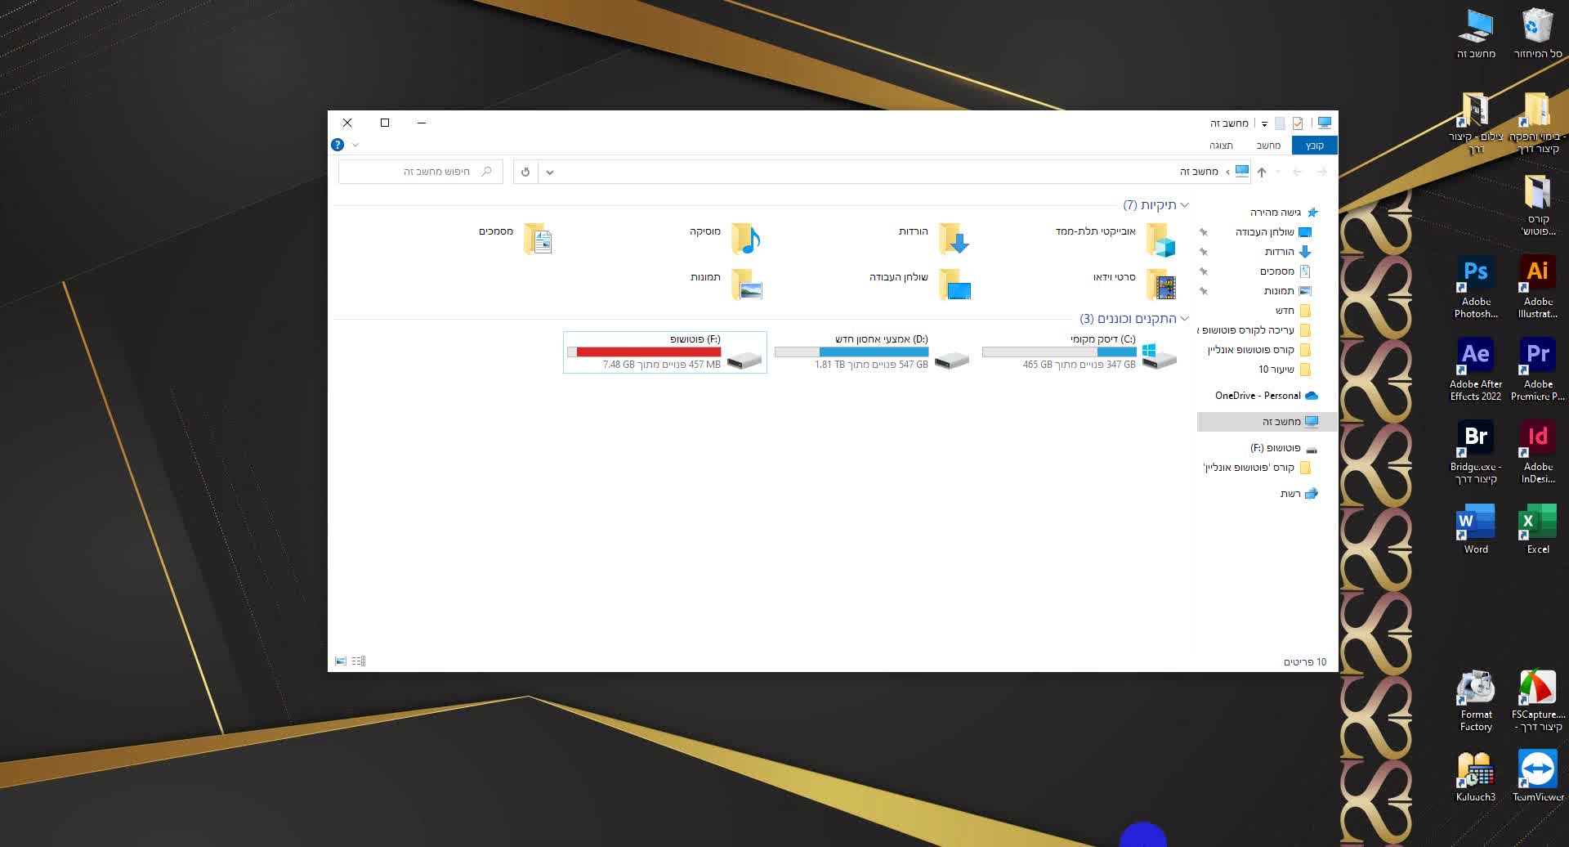Click the up-arrow navigation button
Viewport: 1569px width, 847px height.
click(x=1262, y=172)
